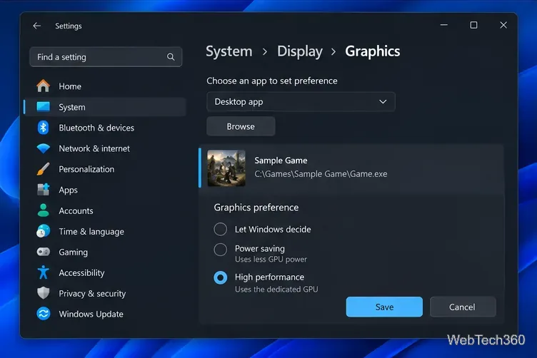Open Bluetooth & devices settings
Viewport: 537px width, 358px height.
106,128
